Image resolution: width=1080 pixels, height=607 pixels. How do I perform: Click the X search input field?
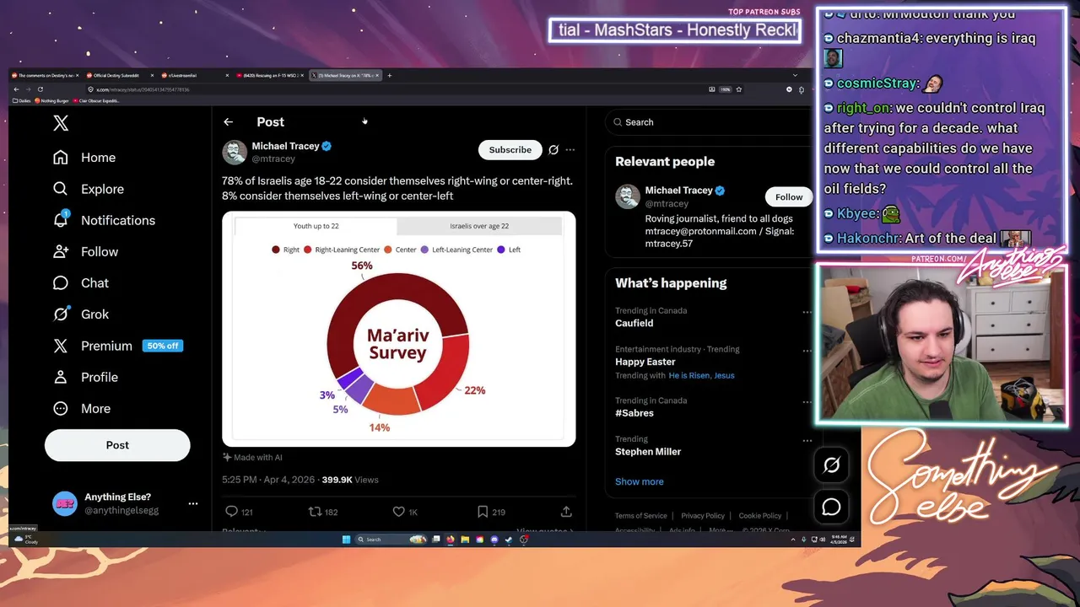[x=709, y=122]
